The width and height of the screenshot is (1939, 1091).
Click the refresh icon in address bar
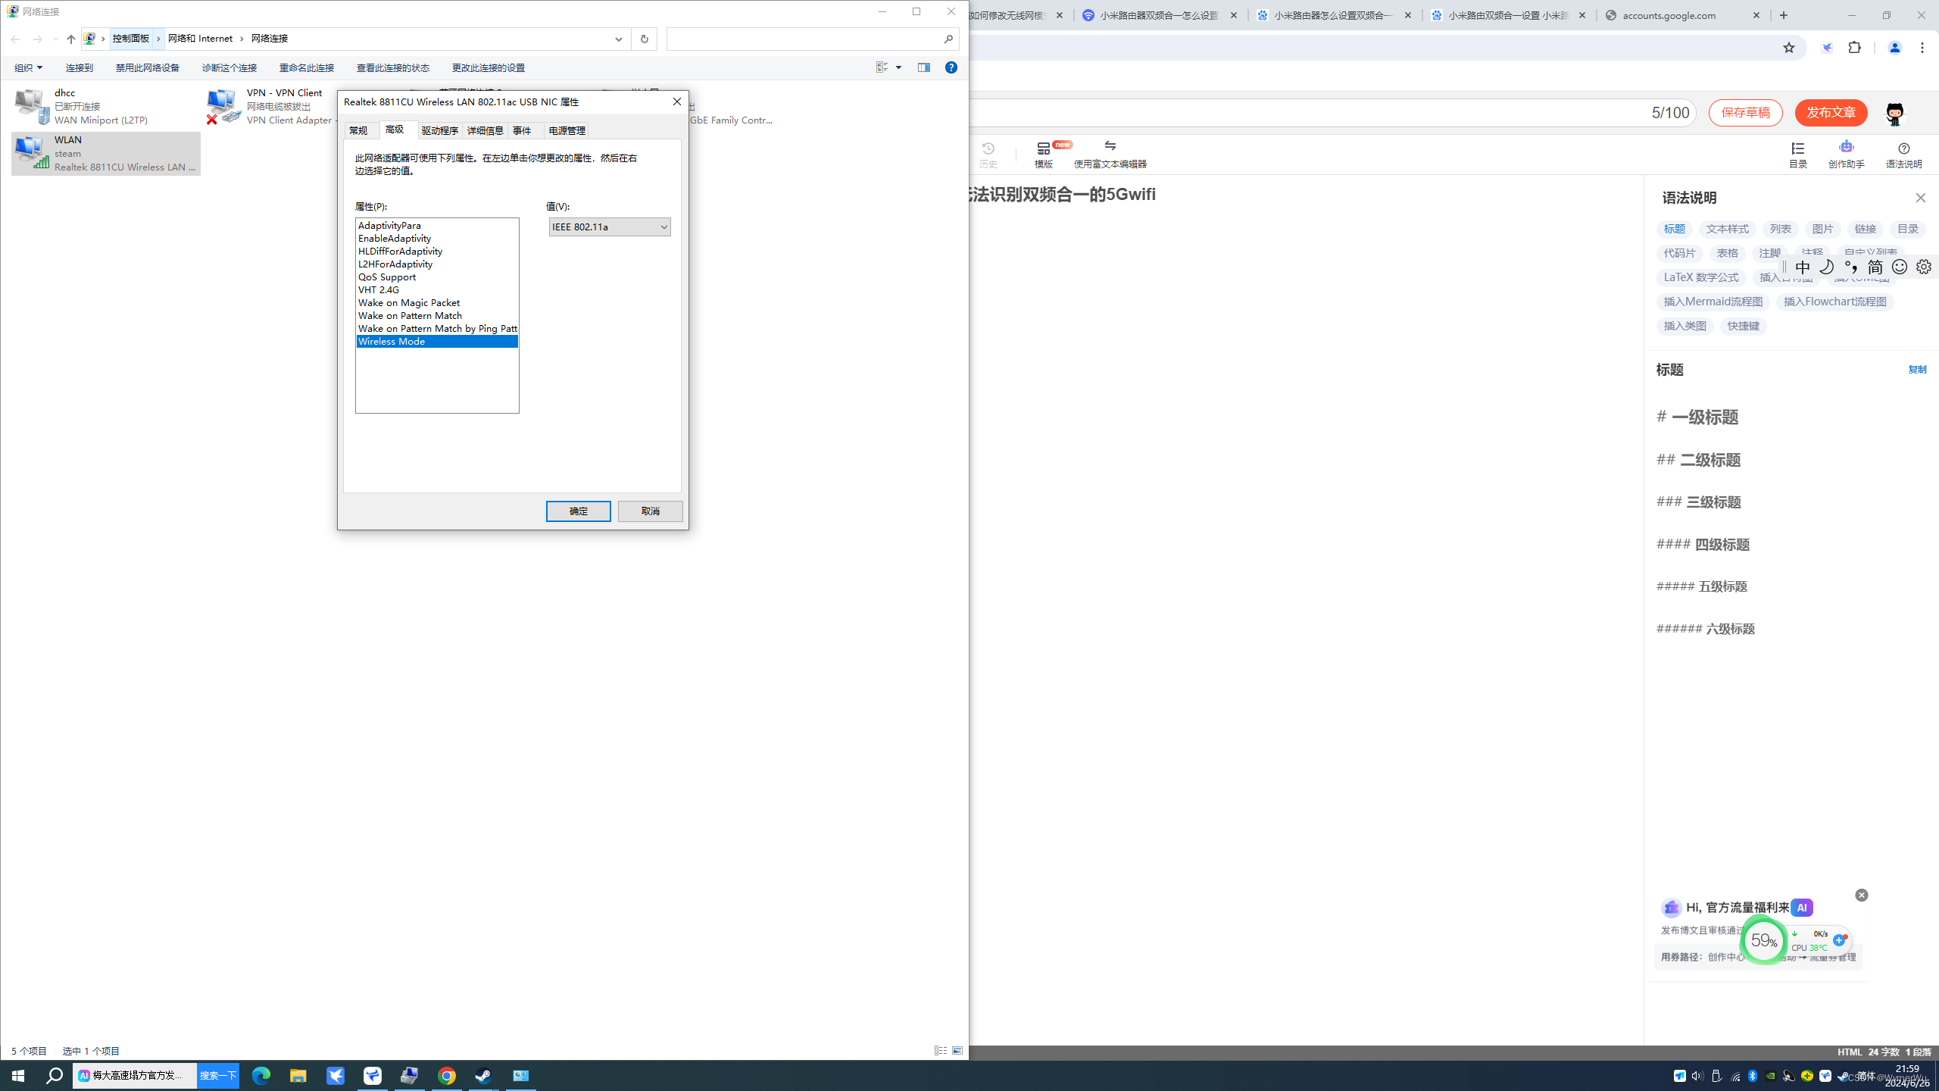[644, 39]
